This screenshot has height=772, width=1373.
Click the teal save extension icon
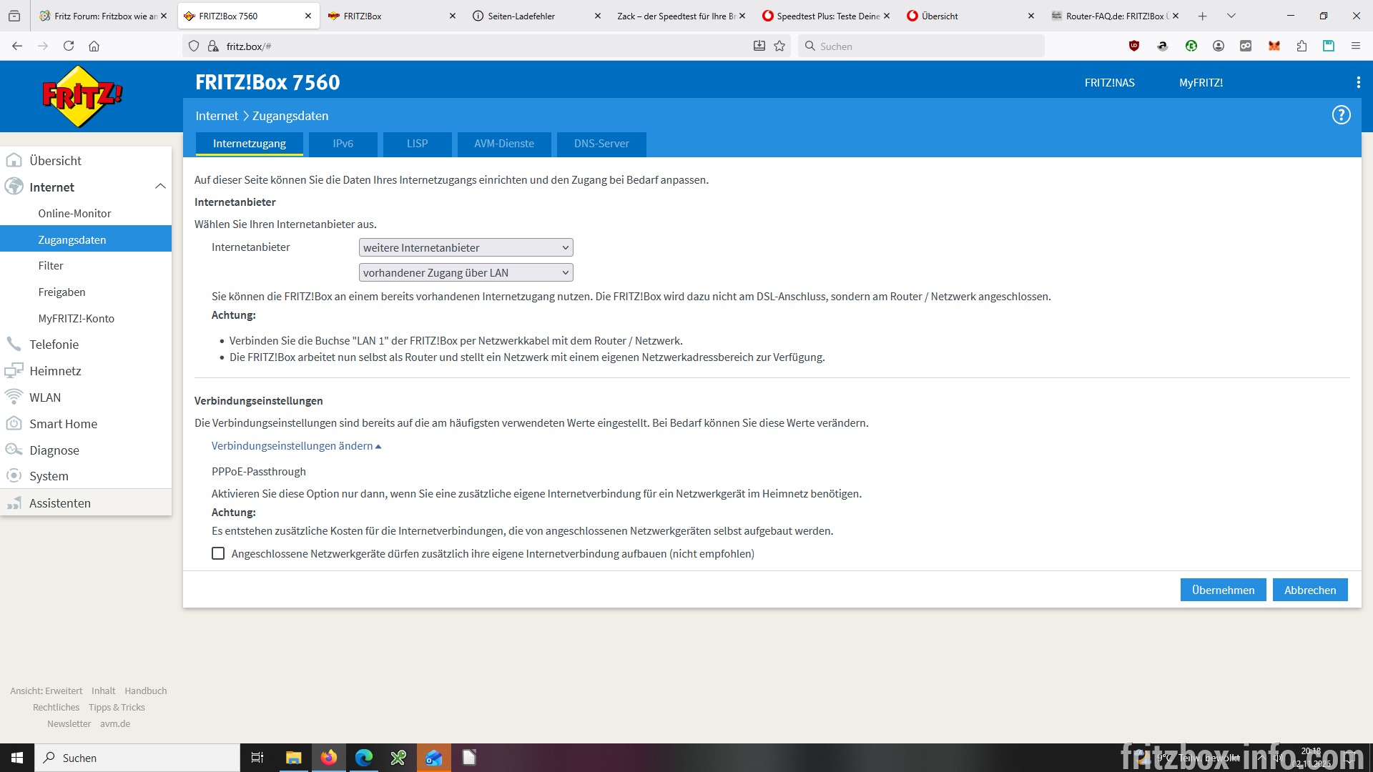1329,46
